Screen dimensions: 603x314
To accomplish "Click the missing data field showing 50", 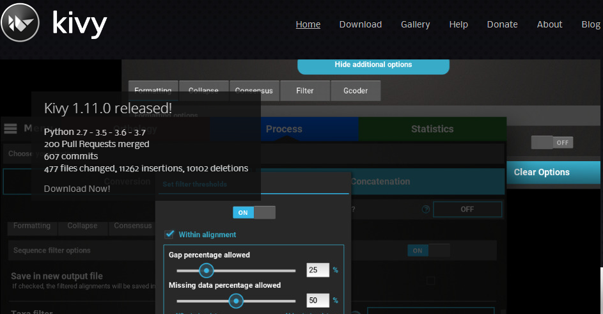I will [x=318, y=300].
